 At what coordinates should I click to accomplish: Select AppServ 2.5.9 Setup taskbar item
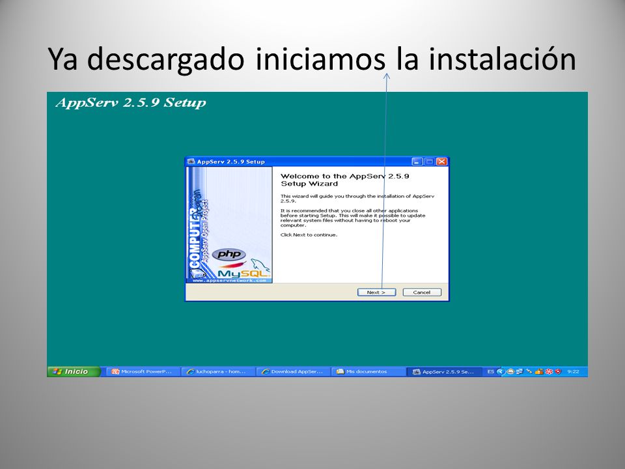[443, 372]
